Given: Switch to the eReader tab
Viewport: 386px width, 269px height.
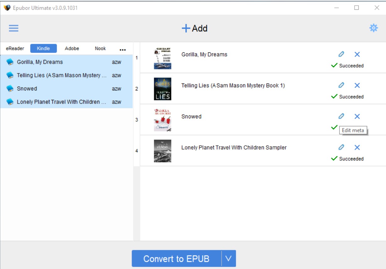Looking at the screenshot, I should pos(15,49).
